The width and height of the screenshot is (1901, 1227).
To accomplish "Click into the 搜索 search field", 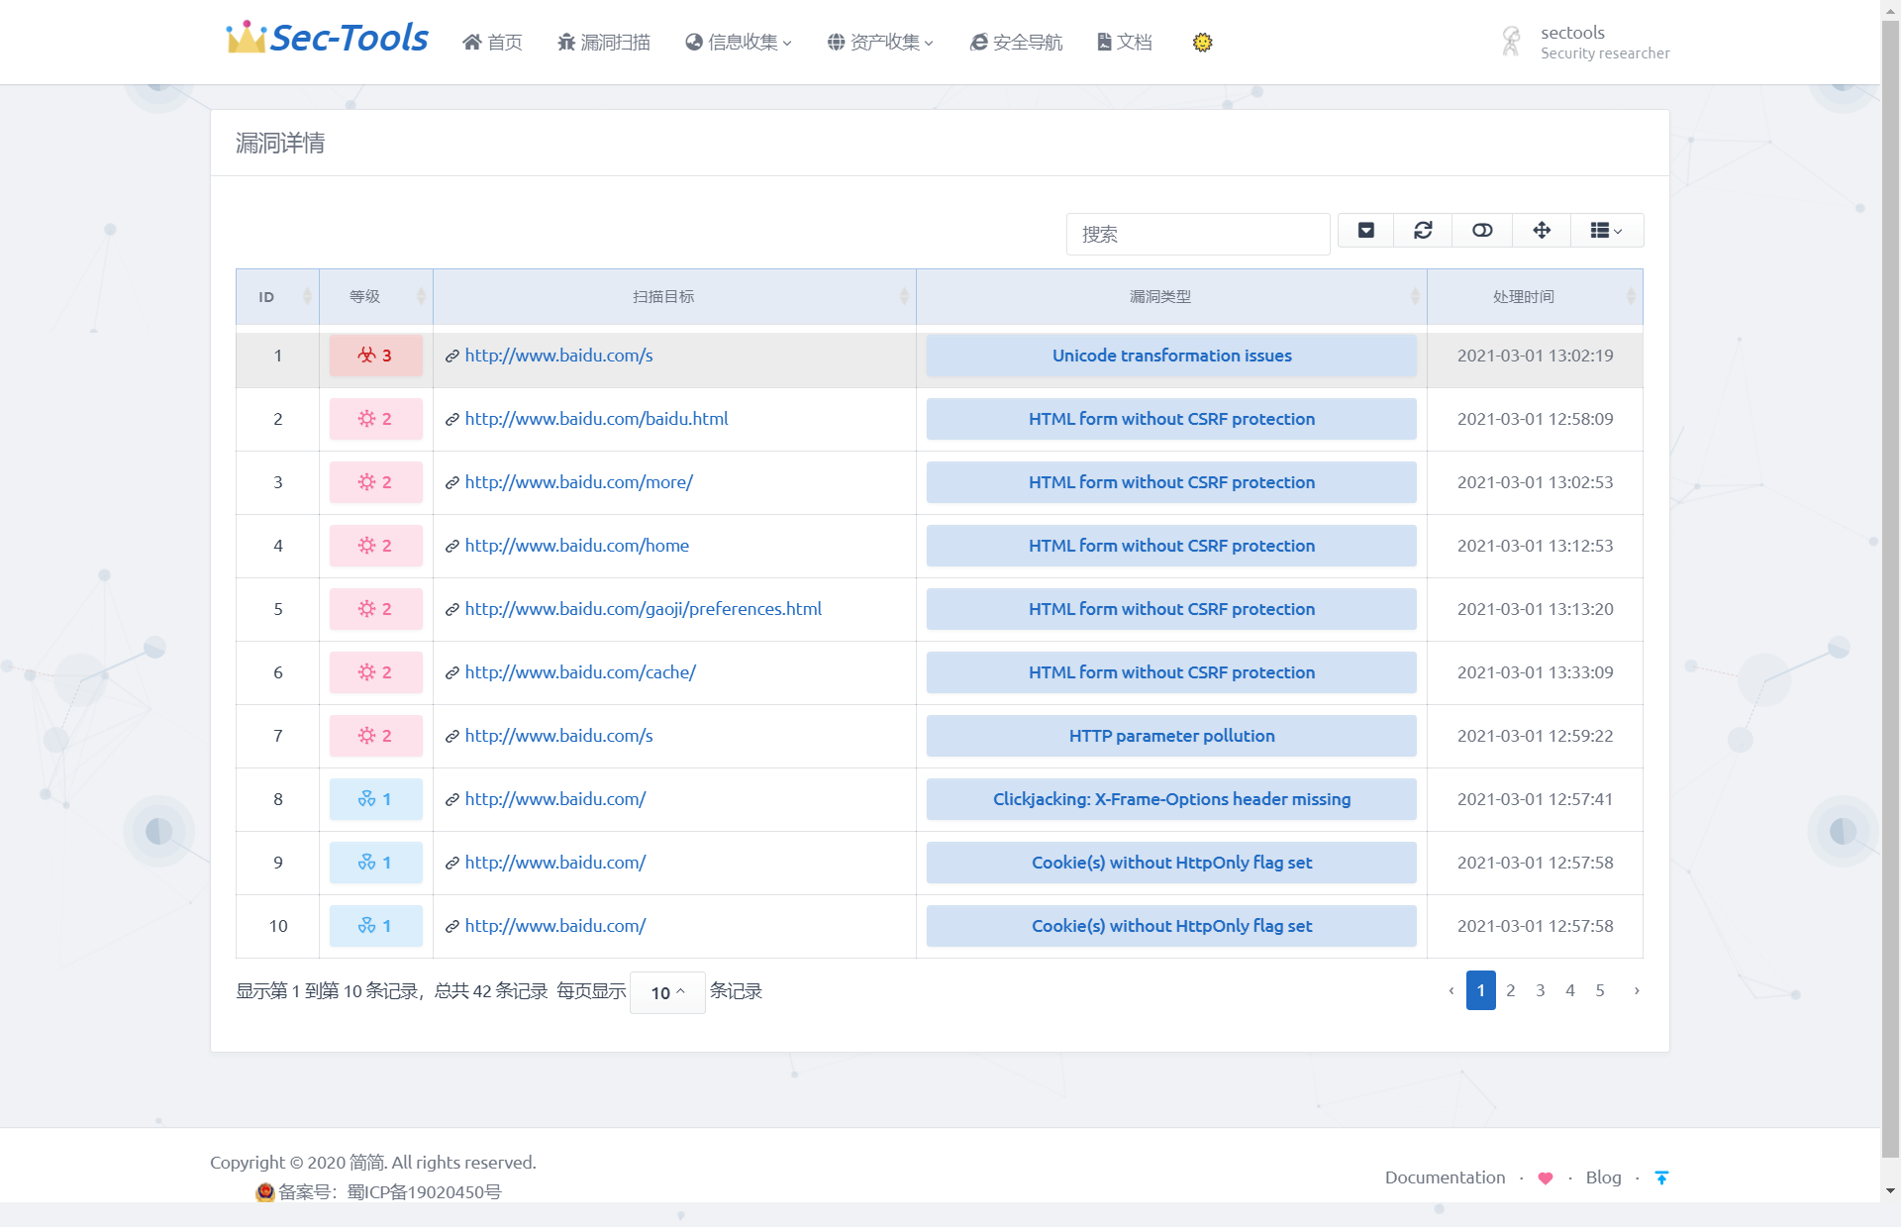I will (1197, 235).
